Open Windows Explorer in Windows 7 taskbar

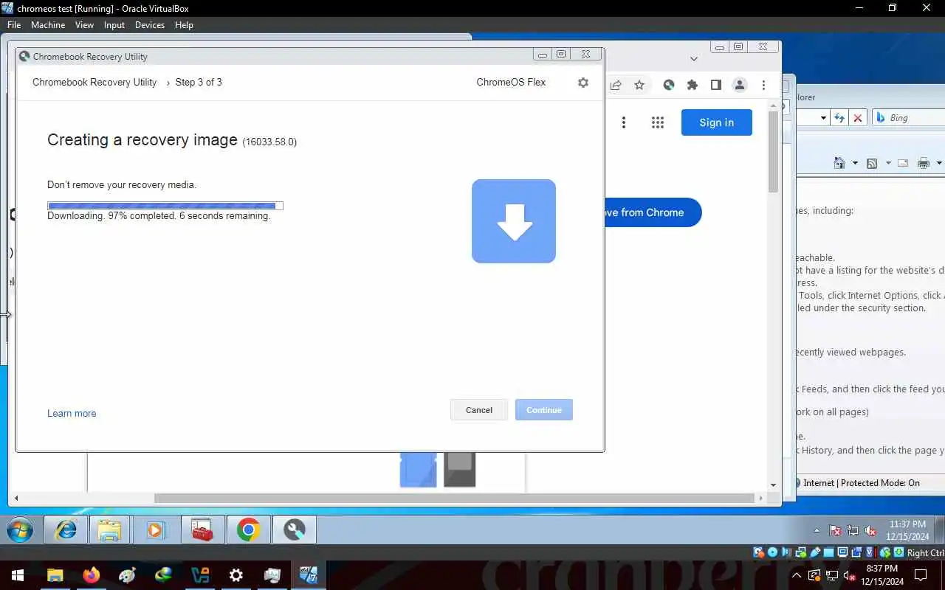pyautogui.click(x=109, y=530)
